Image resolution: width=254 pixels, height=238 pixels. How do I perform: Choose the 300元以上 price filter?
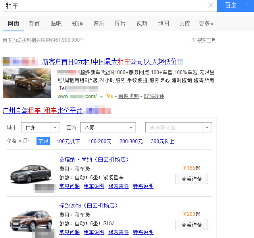pyautogui.click(x=162, y=141)
